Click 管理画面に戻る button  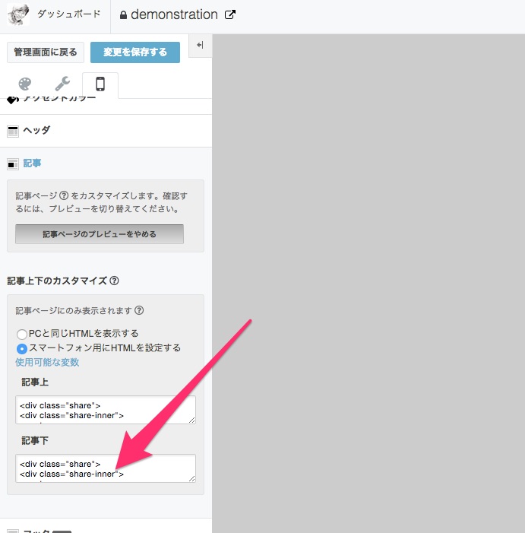[x=46, y=52]
